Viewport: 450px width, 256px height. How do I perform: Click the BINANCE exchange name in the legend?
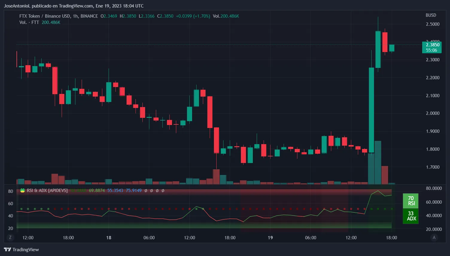[x=89, y=16]
